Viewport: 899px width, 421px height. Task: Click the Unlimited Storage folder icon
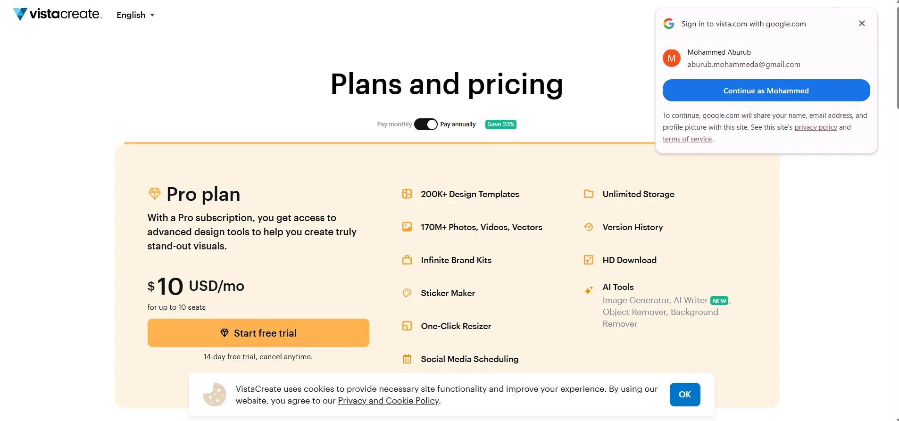pos(589,194)
